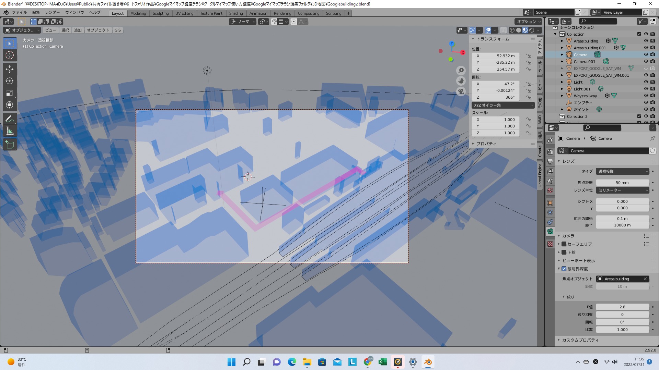Choose the Add Cube tool
The height and width of the screenshot is (370, 659).
click(10, 145)
